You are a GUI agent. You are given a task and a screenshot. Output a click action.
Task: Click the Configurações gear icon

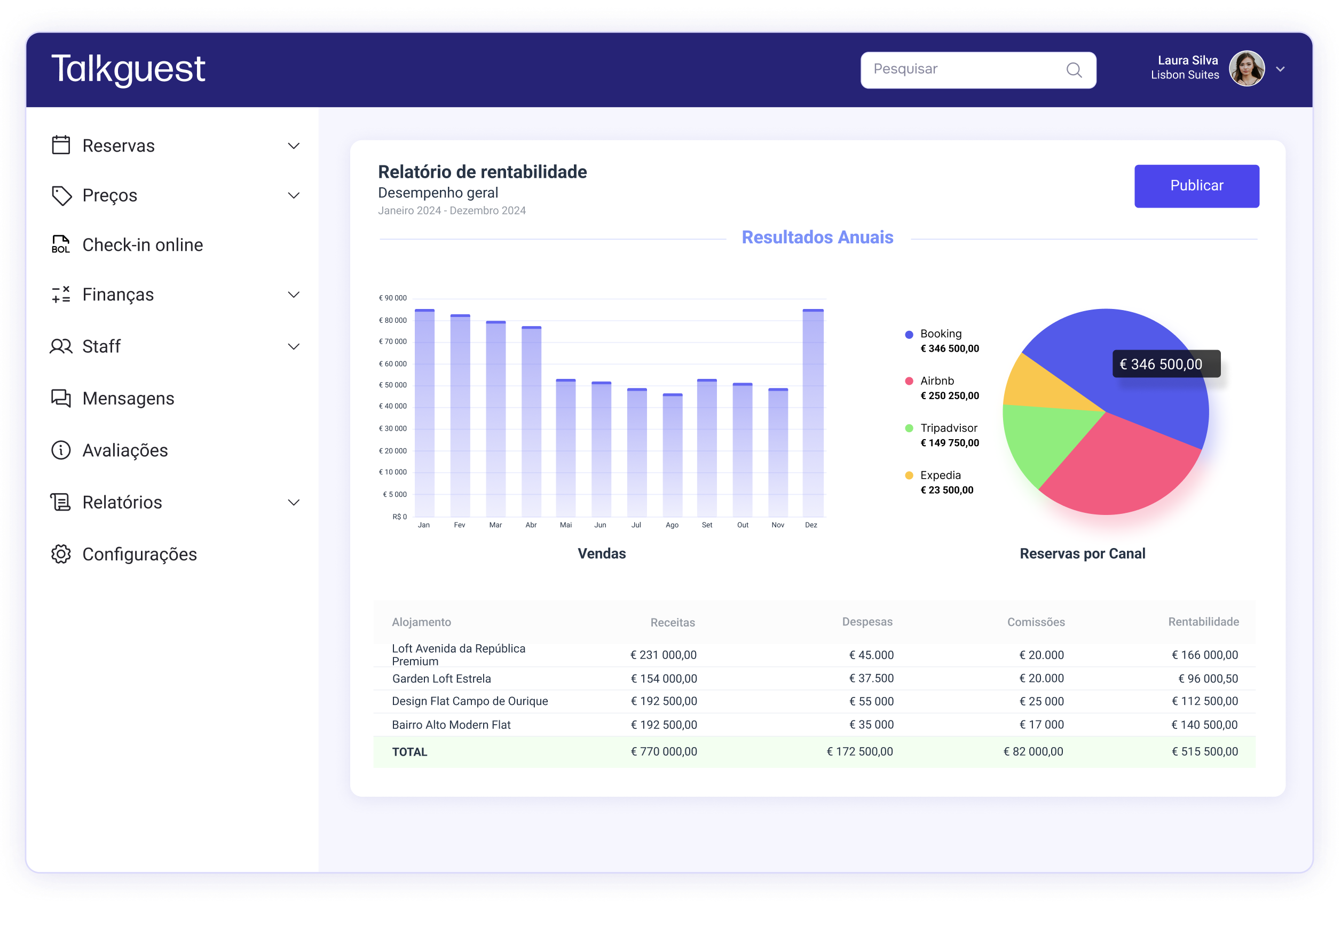coord(61,554)
